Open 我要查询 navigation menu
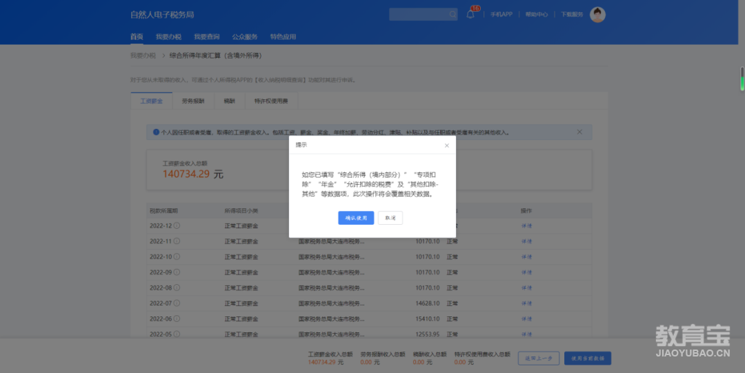 (207, 37)
